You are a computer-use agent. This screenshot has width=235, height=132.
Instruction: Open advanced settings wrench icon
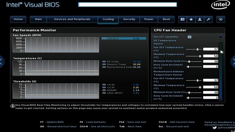click(208, 19)
